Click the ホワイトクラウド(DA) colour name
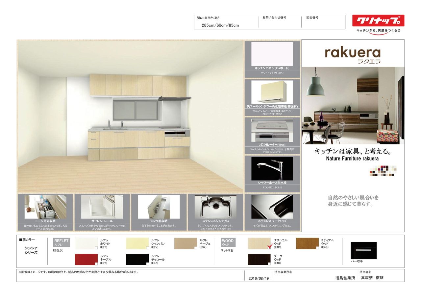This screenshot has height=297, width=421. (272, 73)
